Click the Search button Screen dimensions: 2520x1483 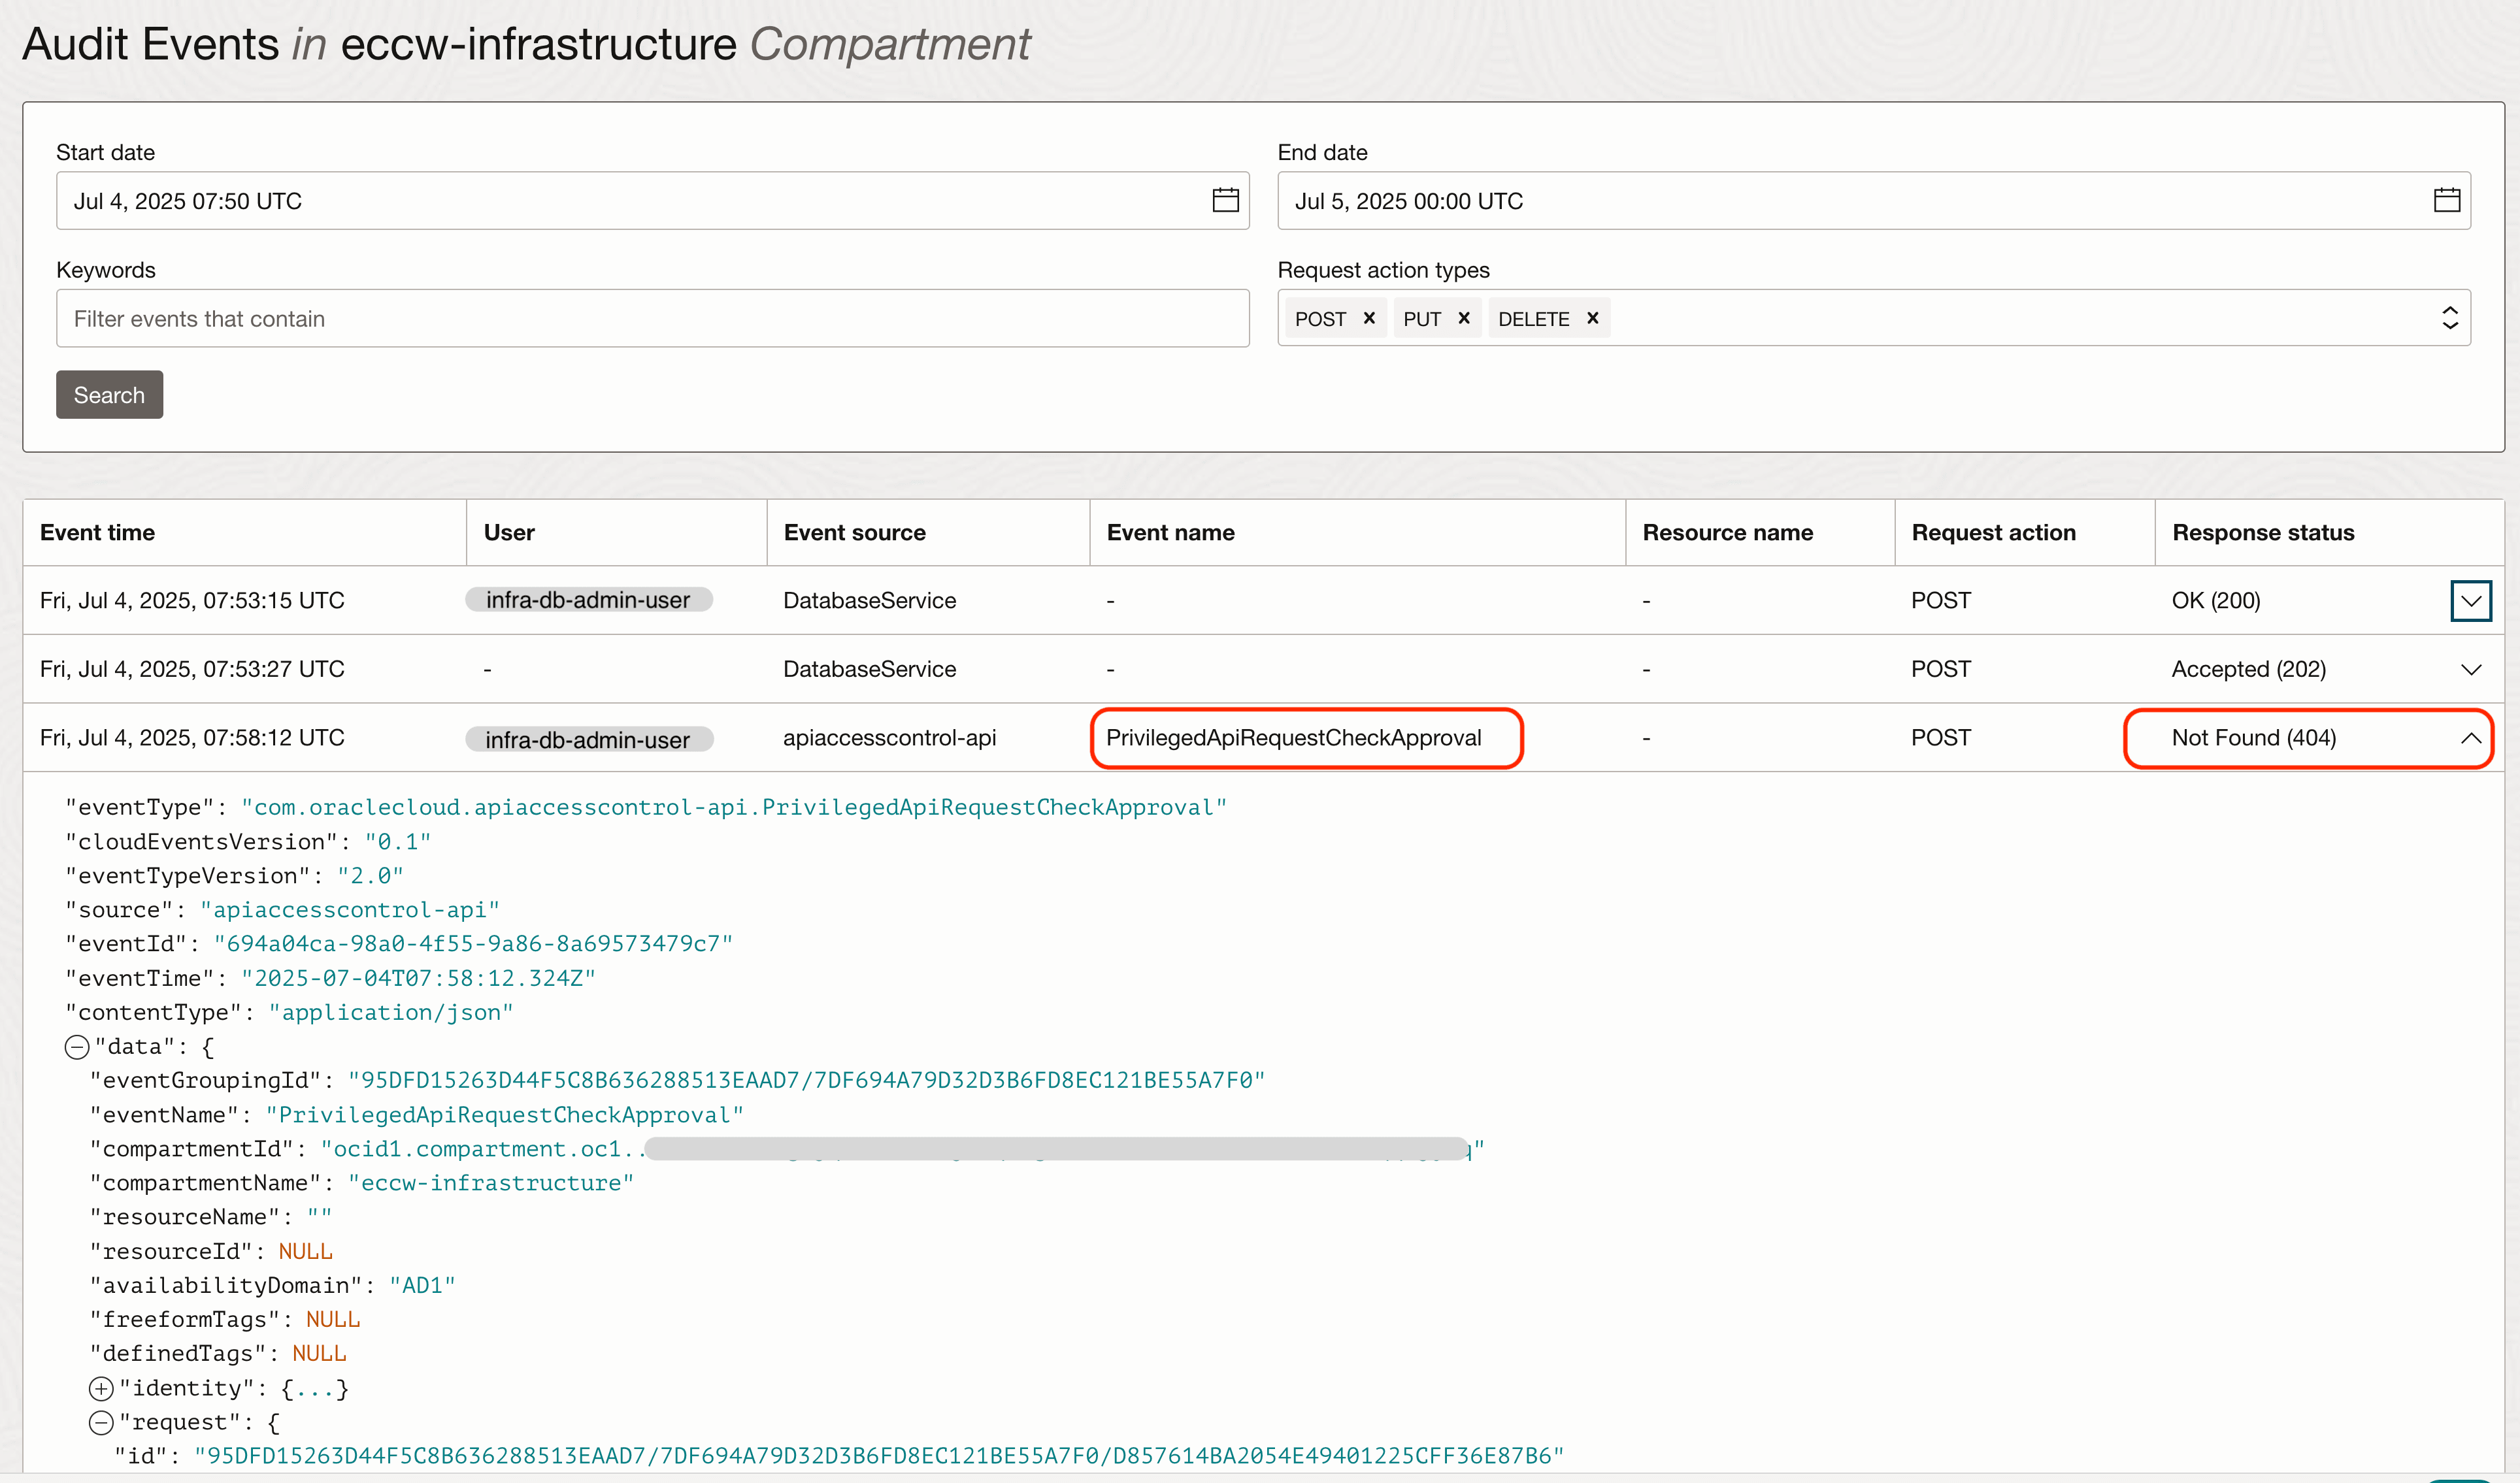pyautogui.click(x=109, y=395)
